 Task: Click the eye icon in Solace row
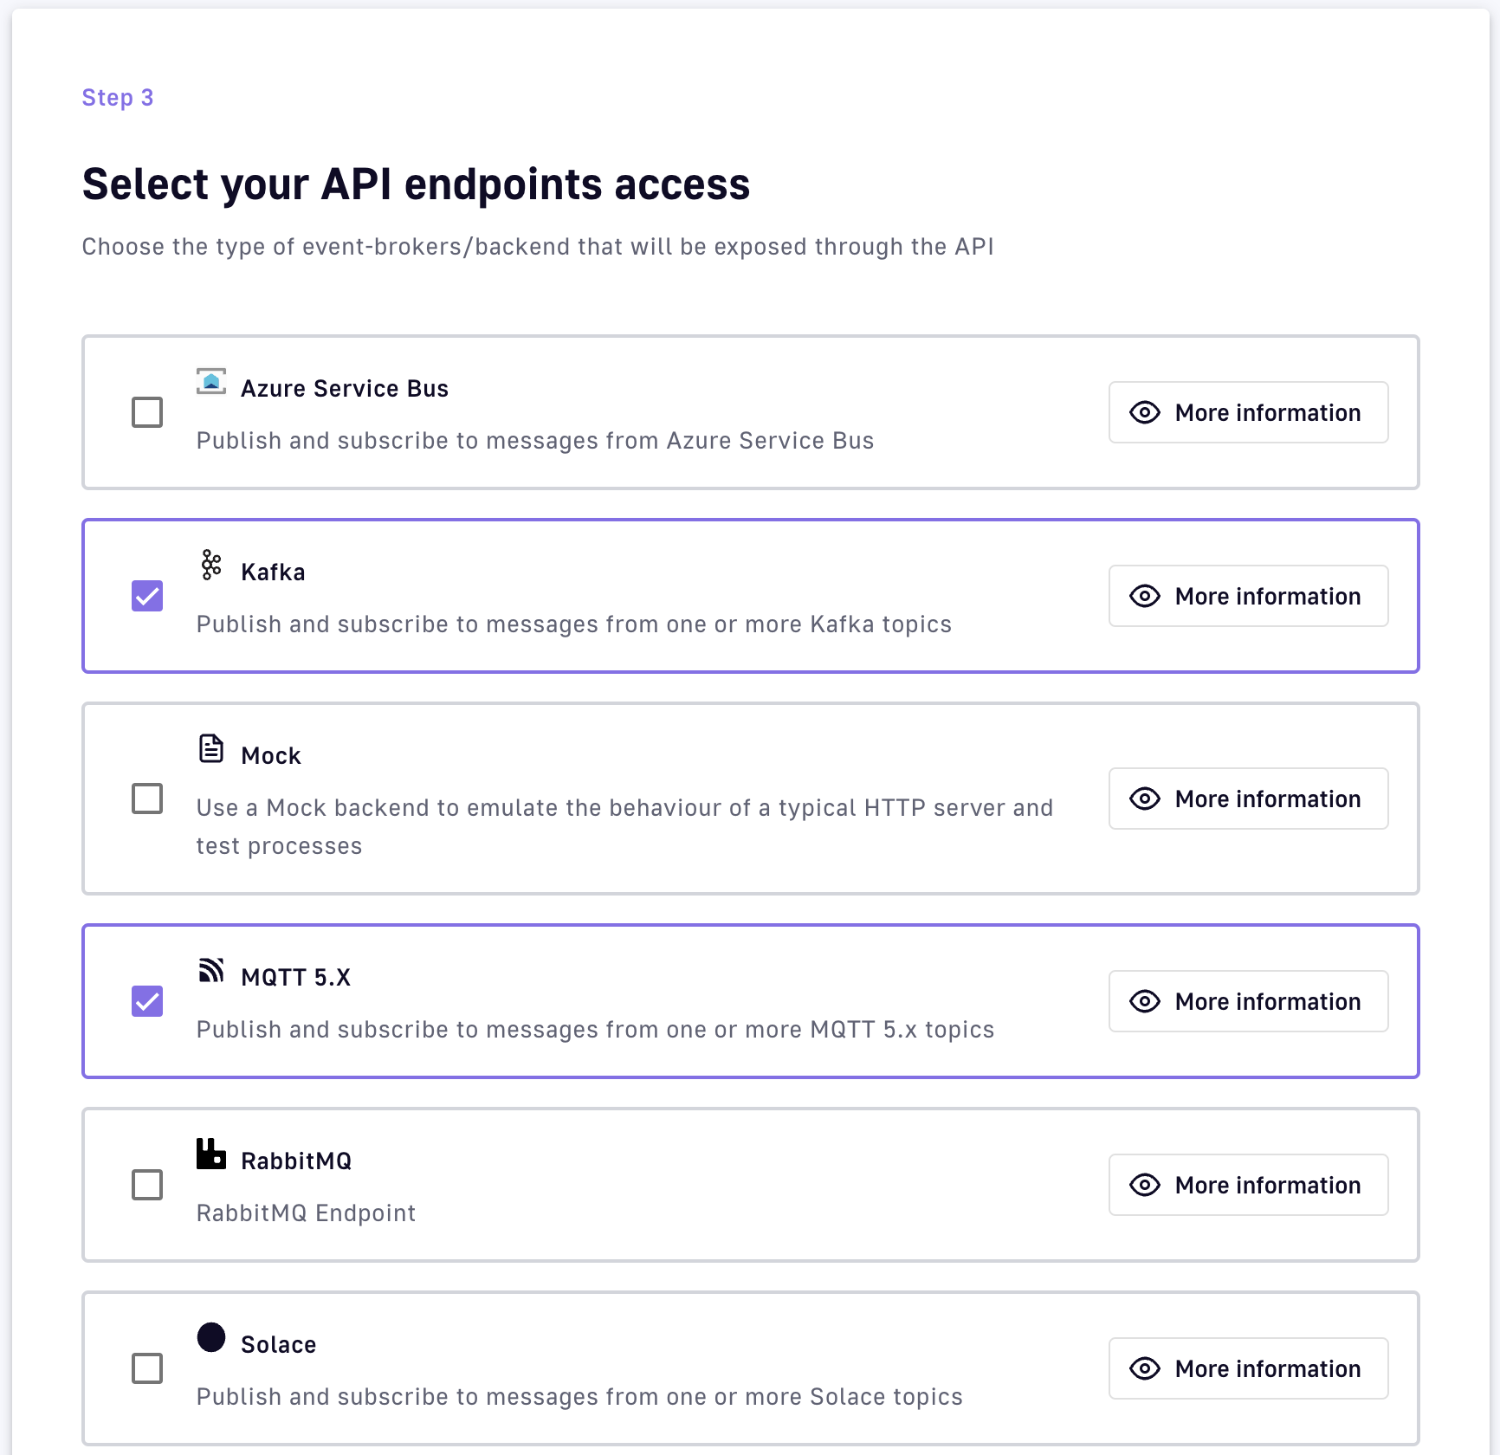coord(1145,1368)
